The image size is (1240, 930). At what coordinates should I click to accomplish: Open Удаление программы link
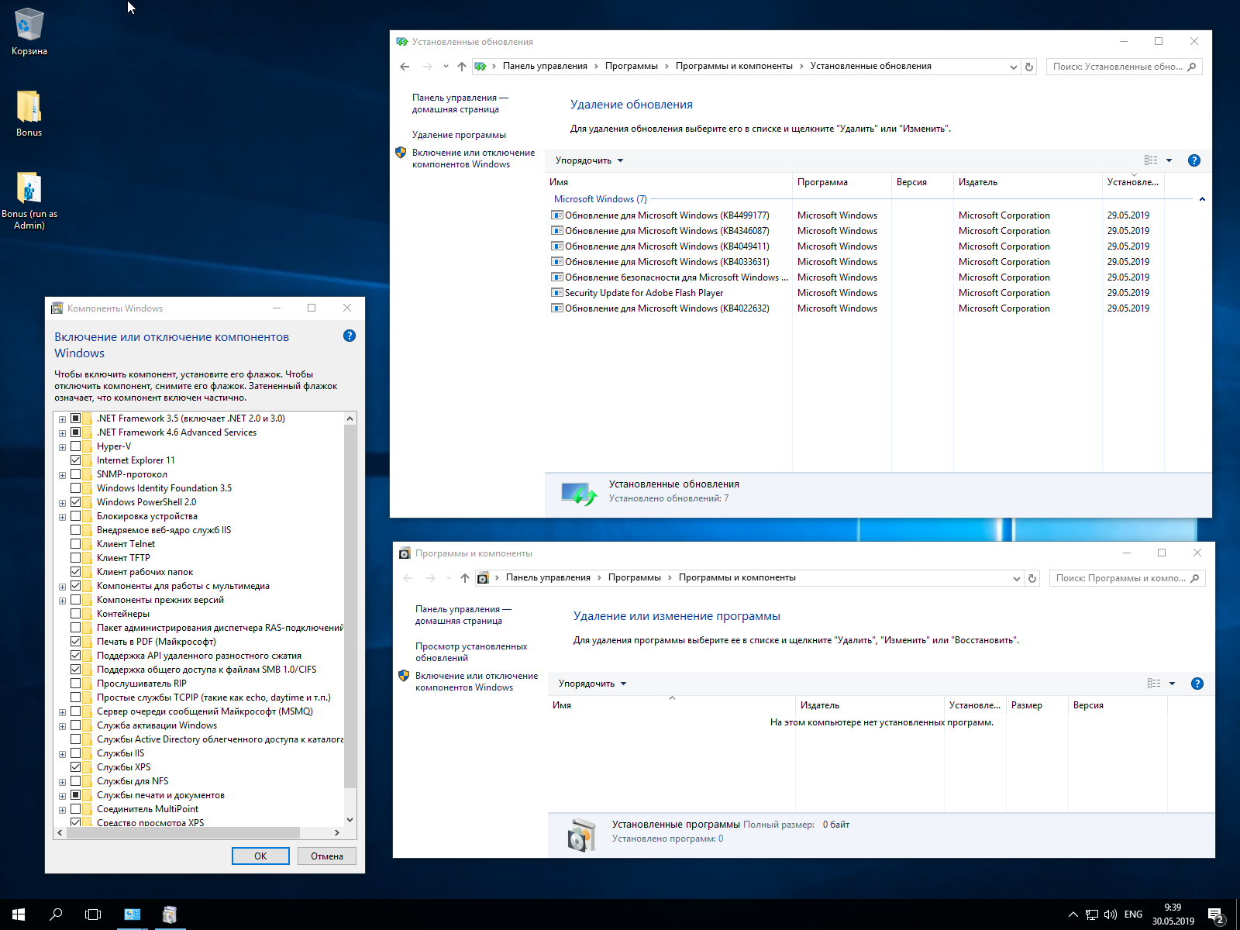459,135
